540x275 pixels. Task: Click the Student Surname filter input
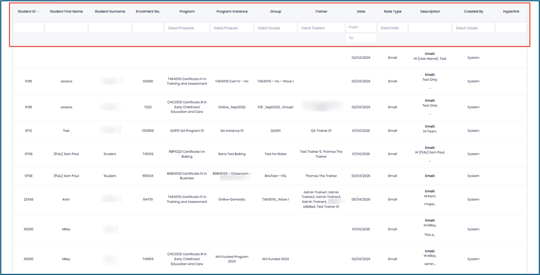point(110,27)
